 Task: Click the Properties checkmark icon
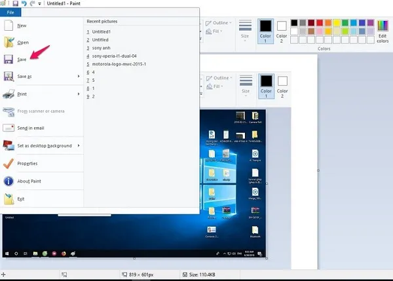tap(9, 163)
